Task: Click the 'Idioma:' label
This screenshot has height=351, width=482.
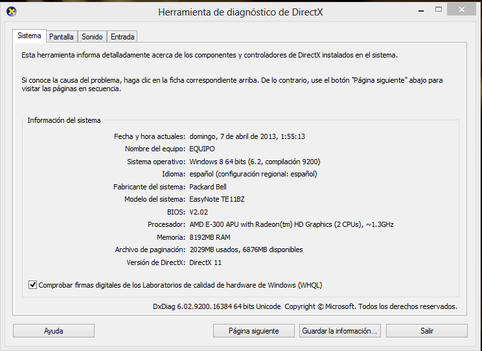Action: pyautogui.click(x=174, y=174)
